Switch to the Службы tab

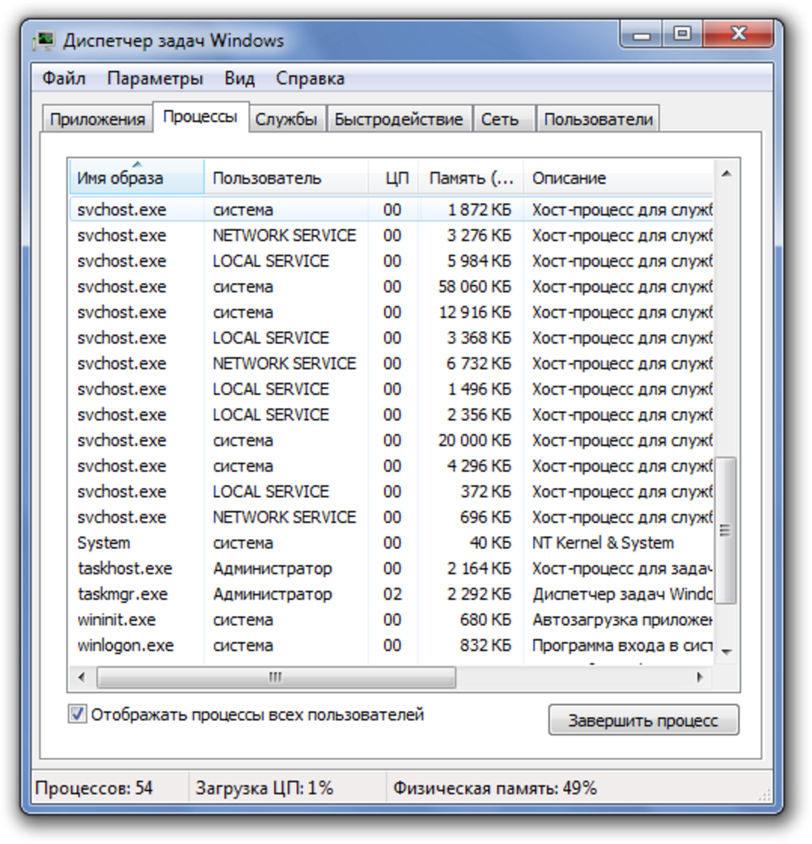coord(286,119)
